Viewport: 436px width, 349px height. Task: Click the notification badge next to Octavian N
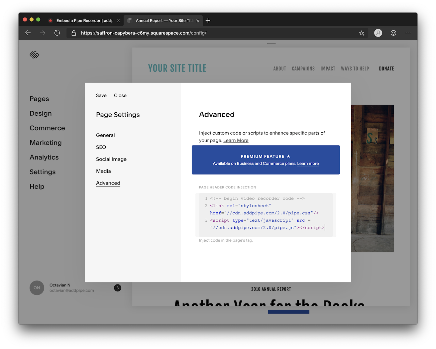[117, 288]
